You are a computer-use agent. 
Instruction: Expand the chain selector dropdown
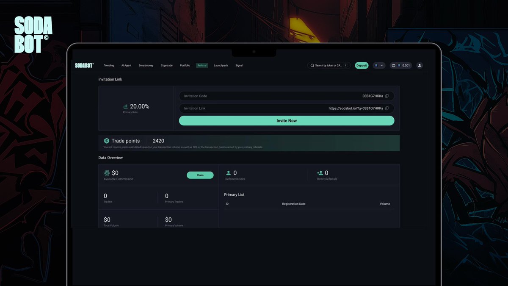[x=379, y=66]
